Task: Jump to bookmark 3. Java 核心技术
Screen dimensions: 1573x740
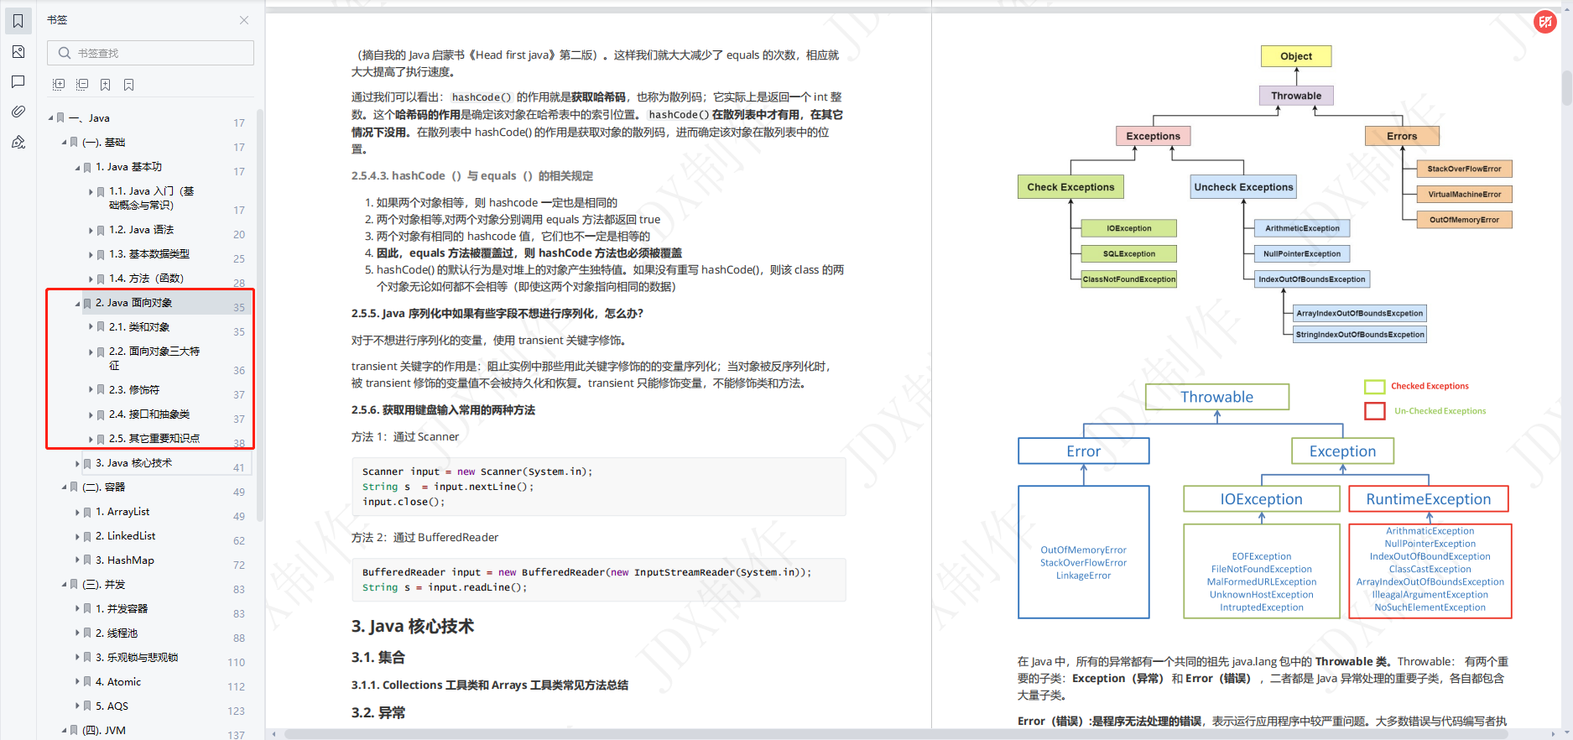Action: (133, 463)
